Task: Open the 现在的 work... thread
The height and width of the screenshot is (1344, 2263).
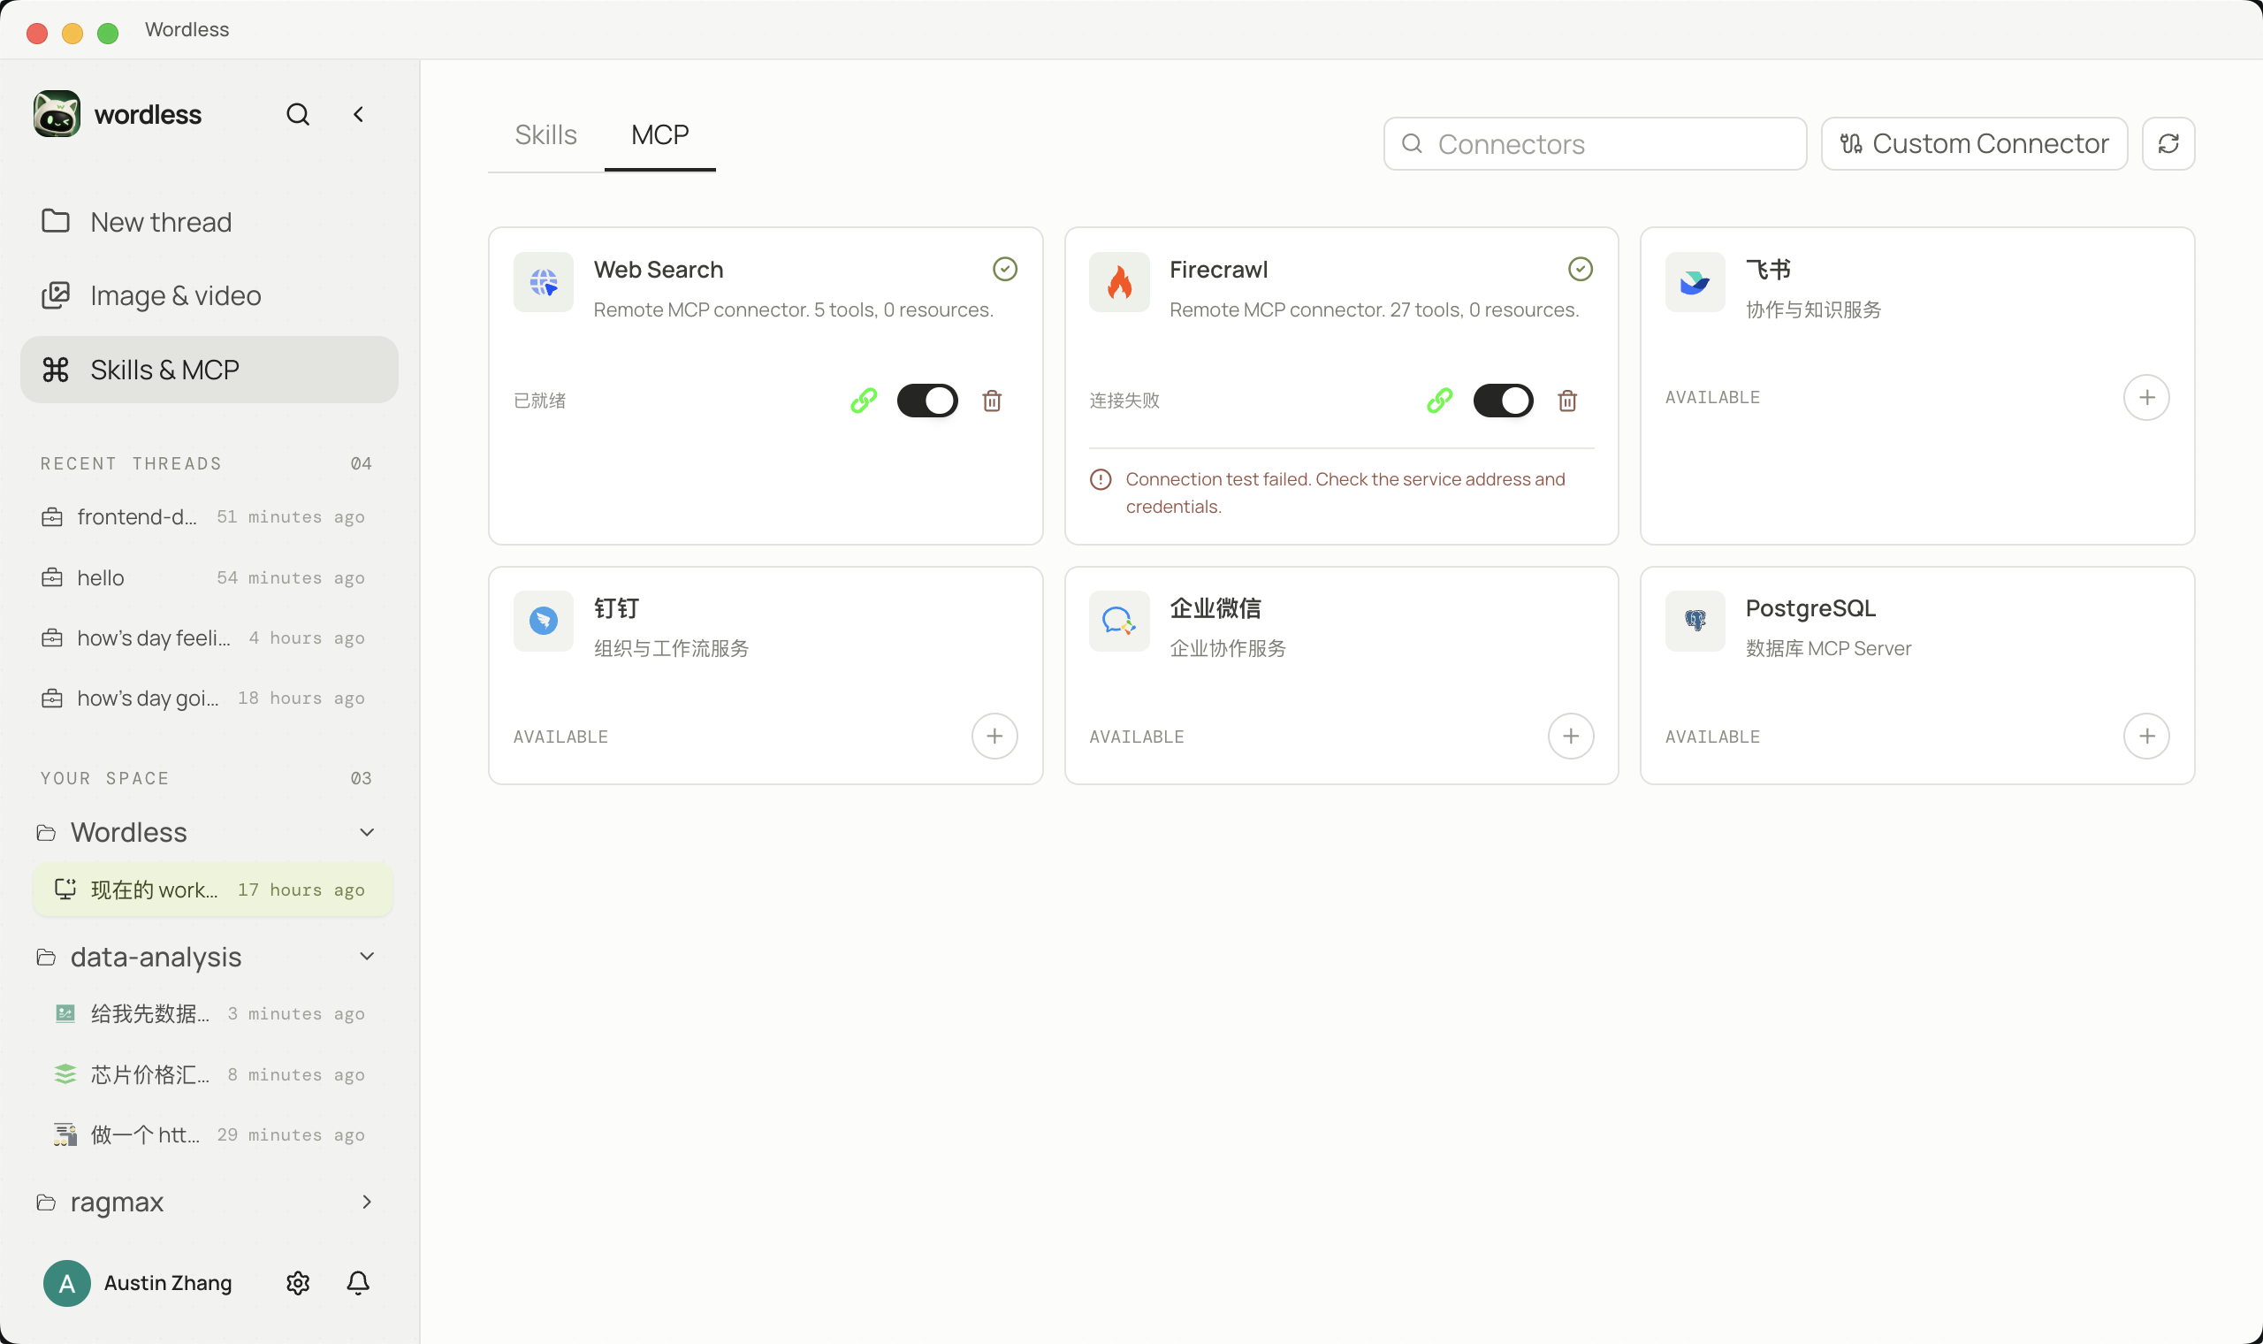Action: coord(213,890)
